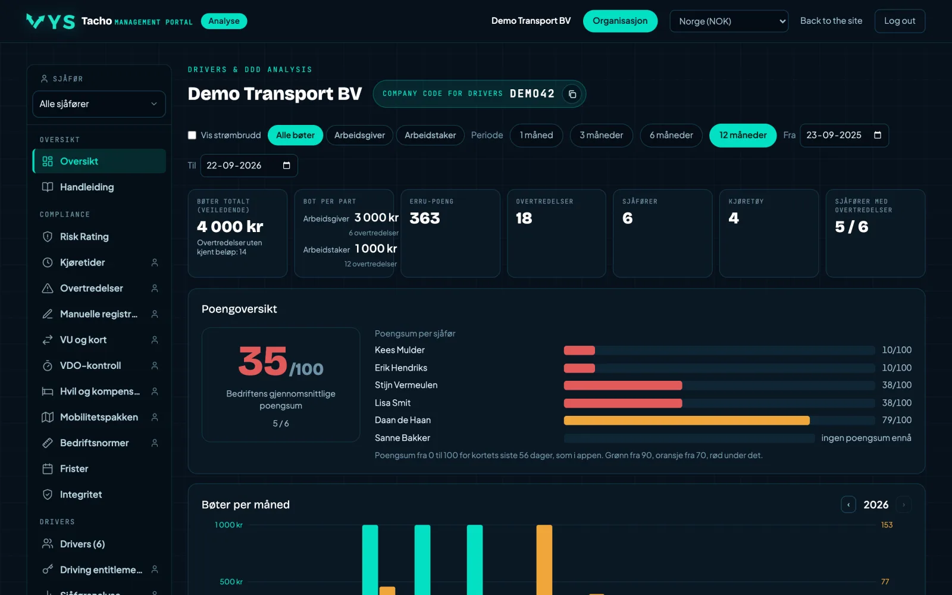952x595 pixels.
Task: Open Drivers (6) in the sidebar
Action: pyautogui.click(x=99, y=544)
